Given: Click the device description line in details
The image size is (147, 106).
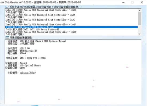Looking at the screenshot, I should click(x=37, y=41).
